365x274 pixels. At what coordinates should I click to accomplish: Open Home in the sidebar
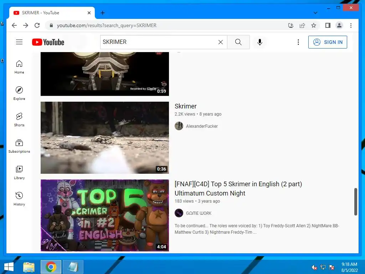(19, 67)
